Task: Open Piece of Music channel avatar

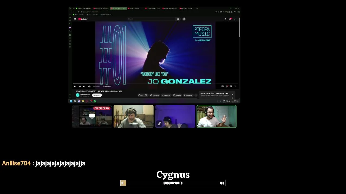Action: 78,95
